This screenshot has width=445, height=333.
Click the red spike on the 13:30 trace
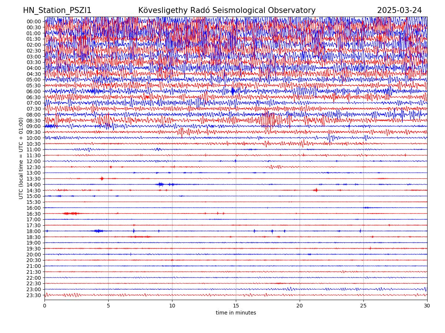coord(102,179)
